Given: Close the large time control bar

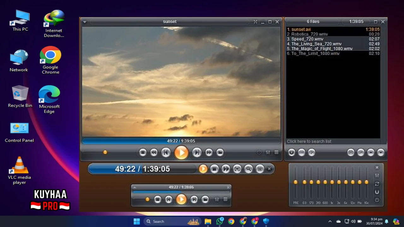Looking at the screenshot, I should [269, 169].
